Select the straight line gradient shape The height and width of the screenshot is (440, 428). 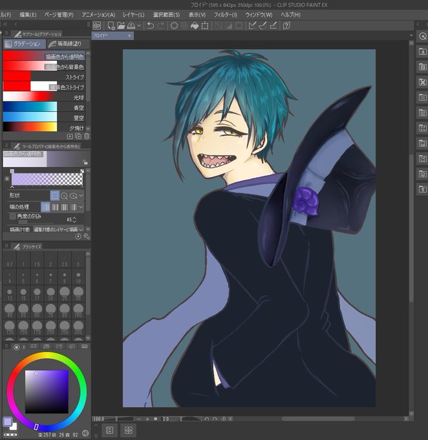tap(55, 195)
